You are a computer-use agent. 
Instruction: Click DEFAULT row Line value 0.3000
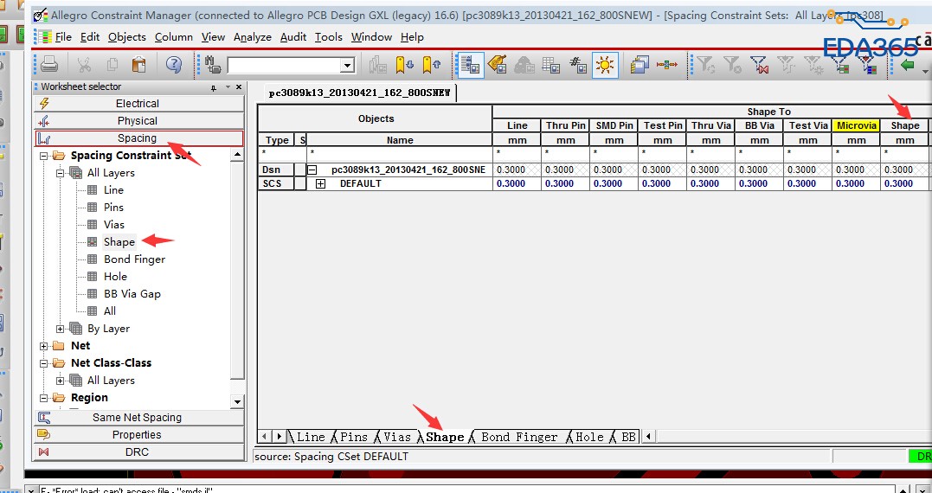click(x=517, y=183)
